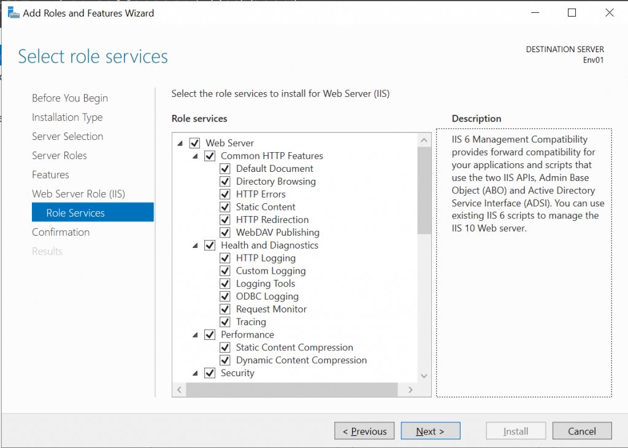Click the vertical scrollbar up arrow

424,141
